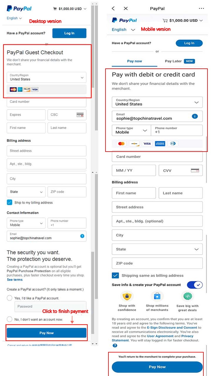Uncheck Ship to my billing address
Viewport: 211px width, 376px height.
10,202
